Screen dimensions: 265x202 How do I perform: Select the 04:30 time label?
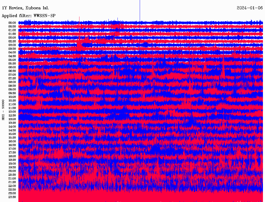[x=12, y=56]
